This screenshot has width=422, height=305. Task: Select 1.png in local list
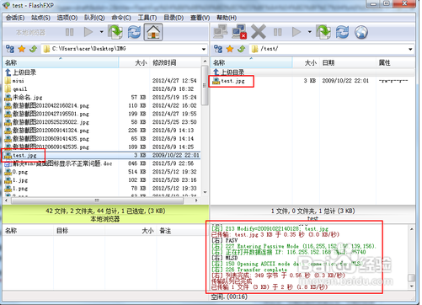(16, 189)
